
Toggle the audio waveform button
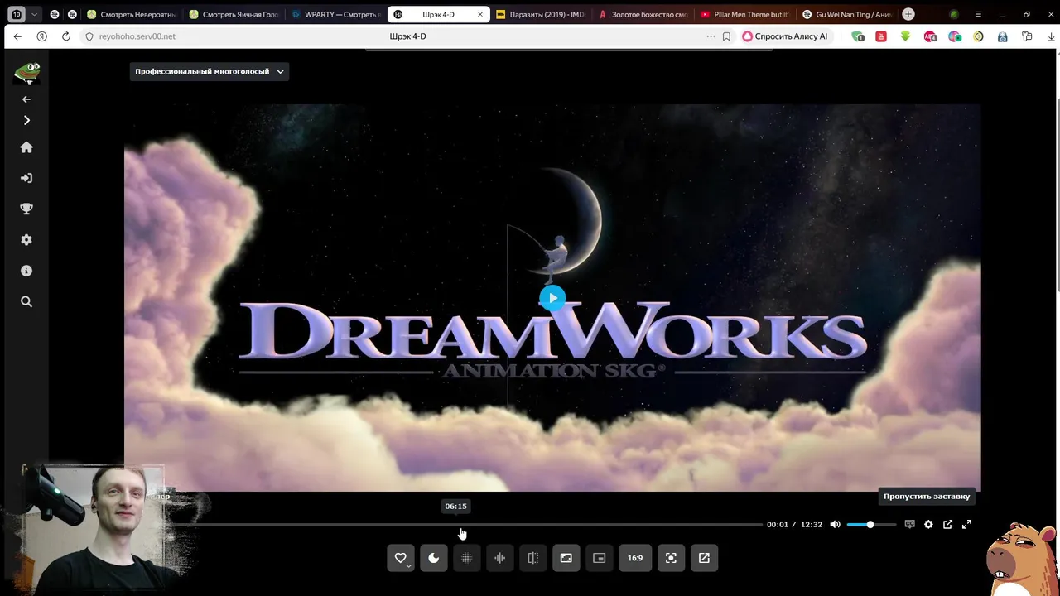point(500,558)
